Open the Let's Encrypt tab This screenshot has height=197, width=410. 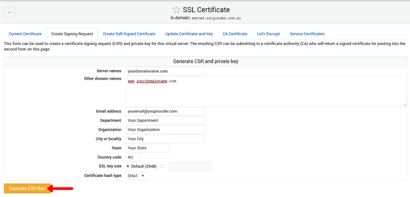[x=268, y=34]
